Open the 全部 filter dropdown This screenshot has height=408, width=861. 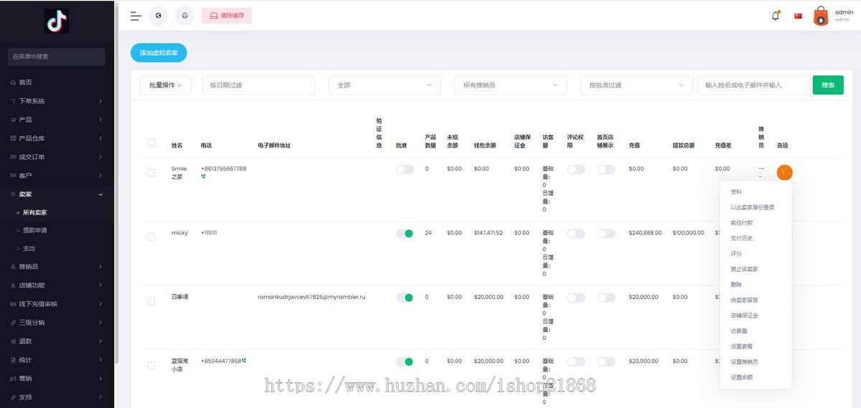click(x=385, y=85)
